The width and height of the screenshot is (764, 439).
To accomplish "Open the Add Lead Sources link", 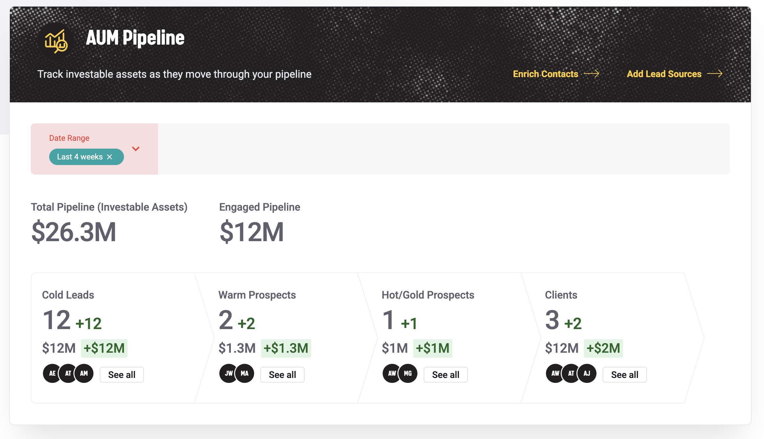I will 664,74.
